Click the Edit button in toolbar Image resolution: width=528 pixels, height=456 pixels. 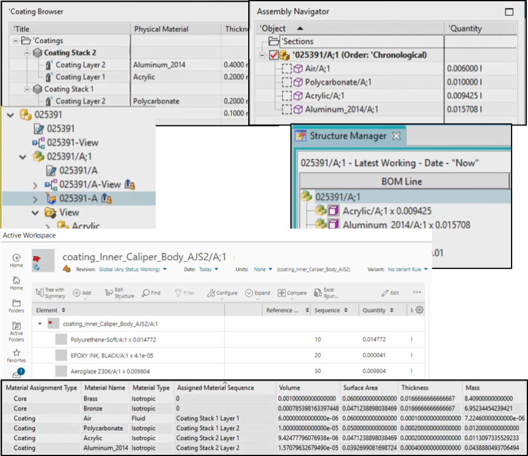pyautogui.click(x=390, y=292)
